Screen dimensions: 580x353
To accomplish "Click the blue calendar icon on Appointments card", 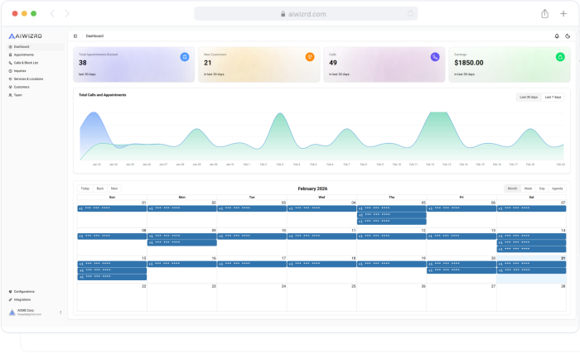I will point(185,57).
